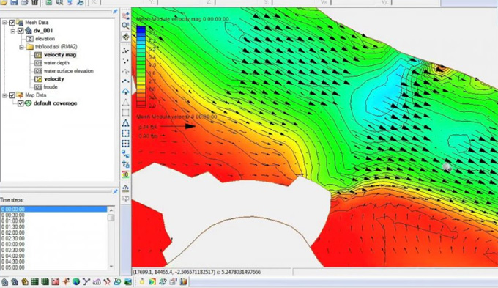Collapse the Mesh Data tree node
498x288 pixels.
pyautogui.click(x=4, y=23)
